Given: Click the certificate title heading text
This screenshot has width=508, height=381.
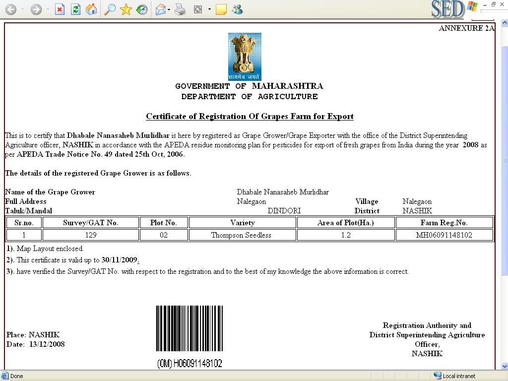Looking at the screenshot, I should (250, 116).
